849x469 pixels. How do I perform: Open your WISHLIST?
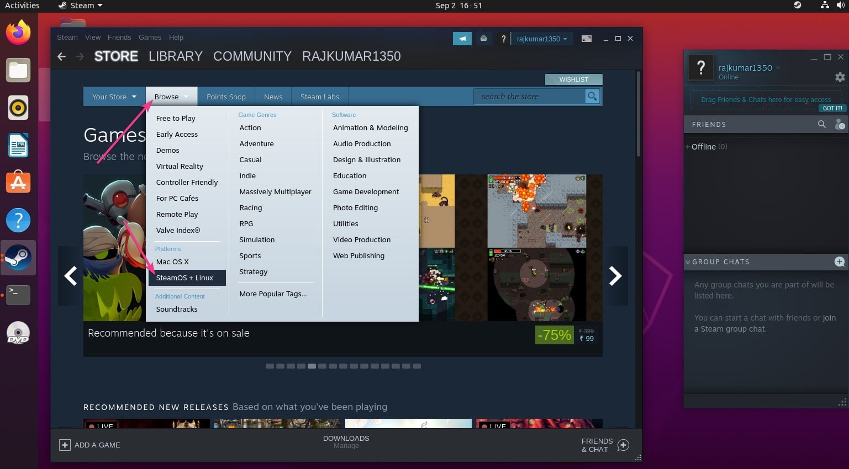click(x=573, y=79)
